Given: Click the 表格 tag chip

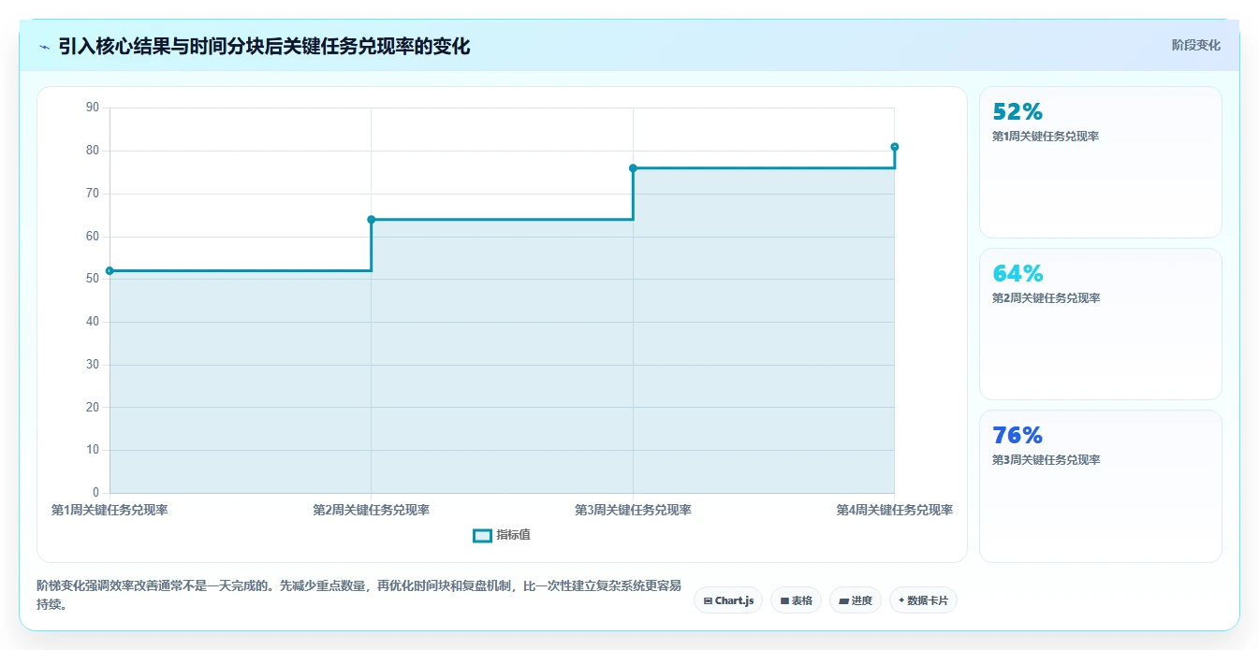Looking at the screenshot, I should pos(796,600).
